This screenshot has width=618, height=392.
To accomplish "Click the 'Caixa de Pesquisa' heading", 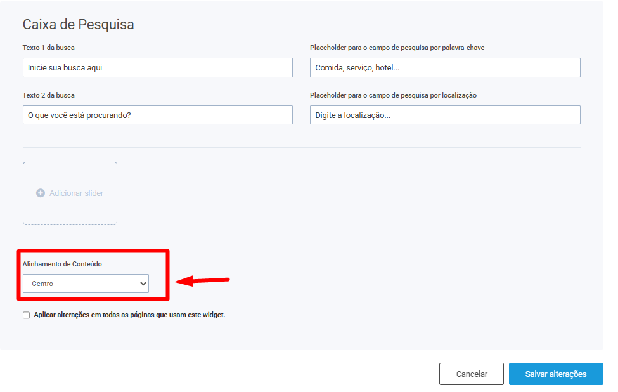I will pyautogui.click(x=78, y=25).
